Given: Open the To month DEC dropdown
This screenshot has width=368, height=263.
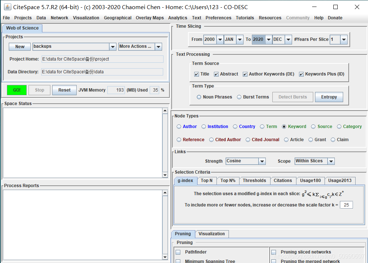Looking at the screenshot, I should point(288,39).
